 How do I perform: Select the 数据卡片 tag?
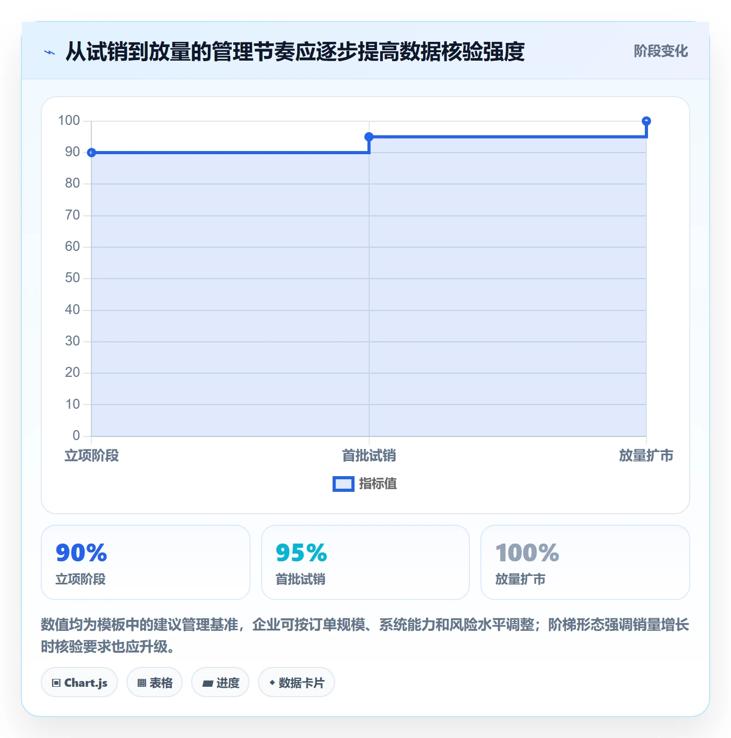tap(297, 682)
